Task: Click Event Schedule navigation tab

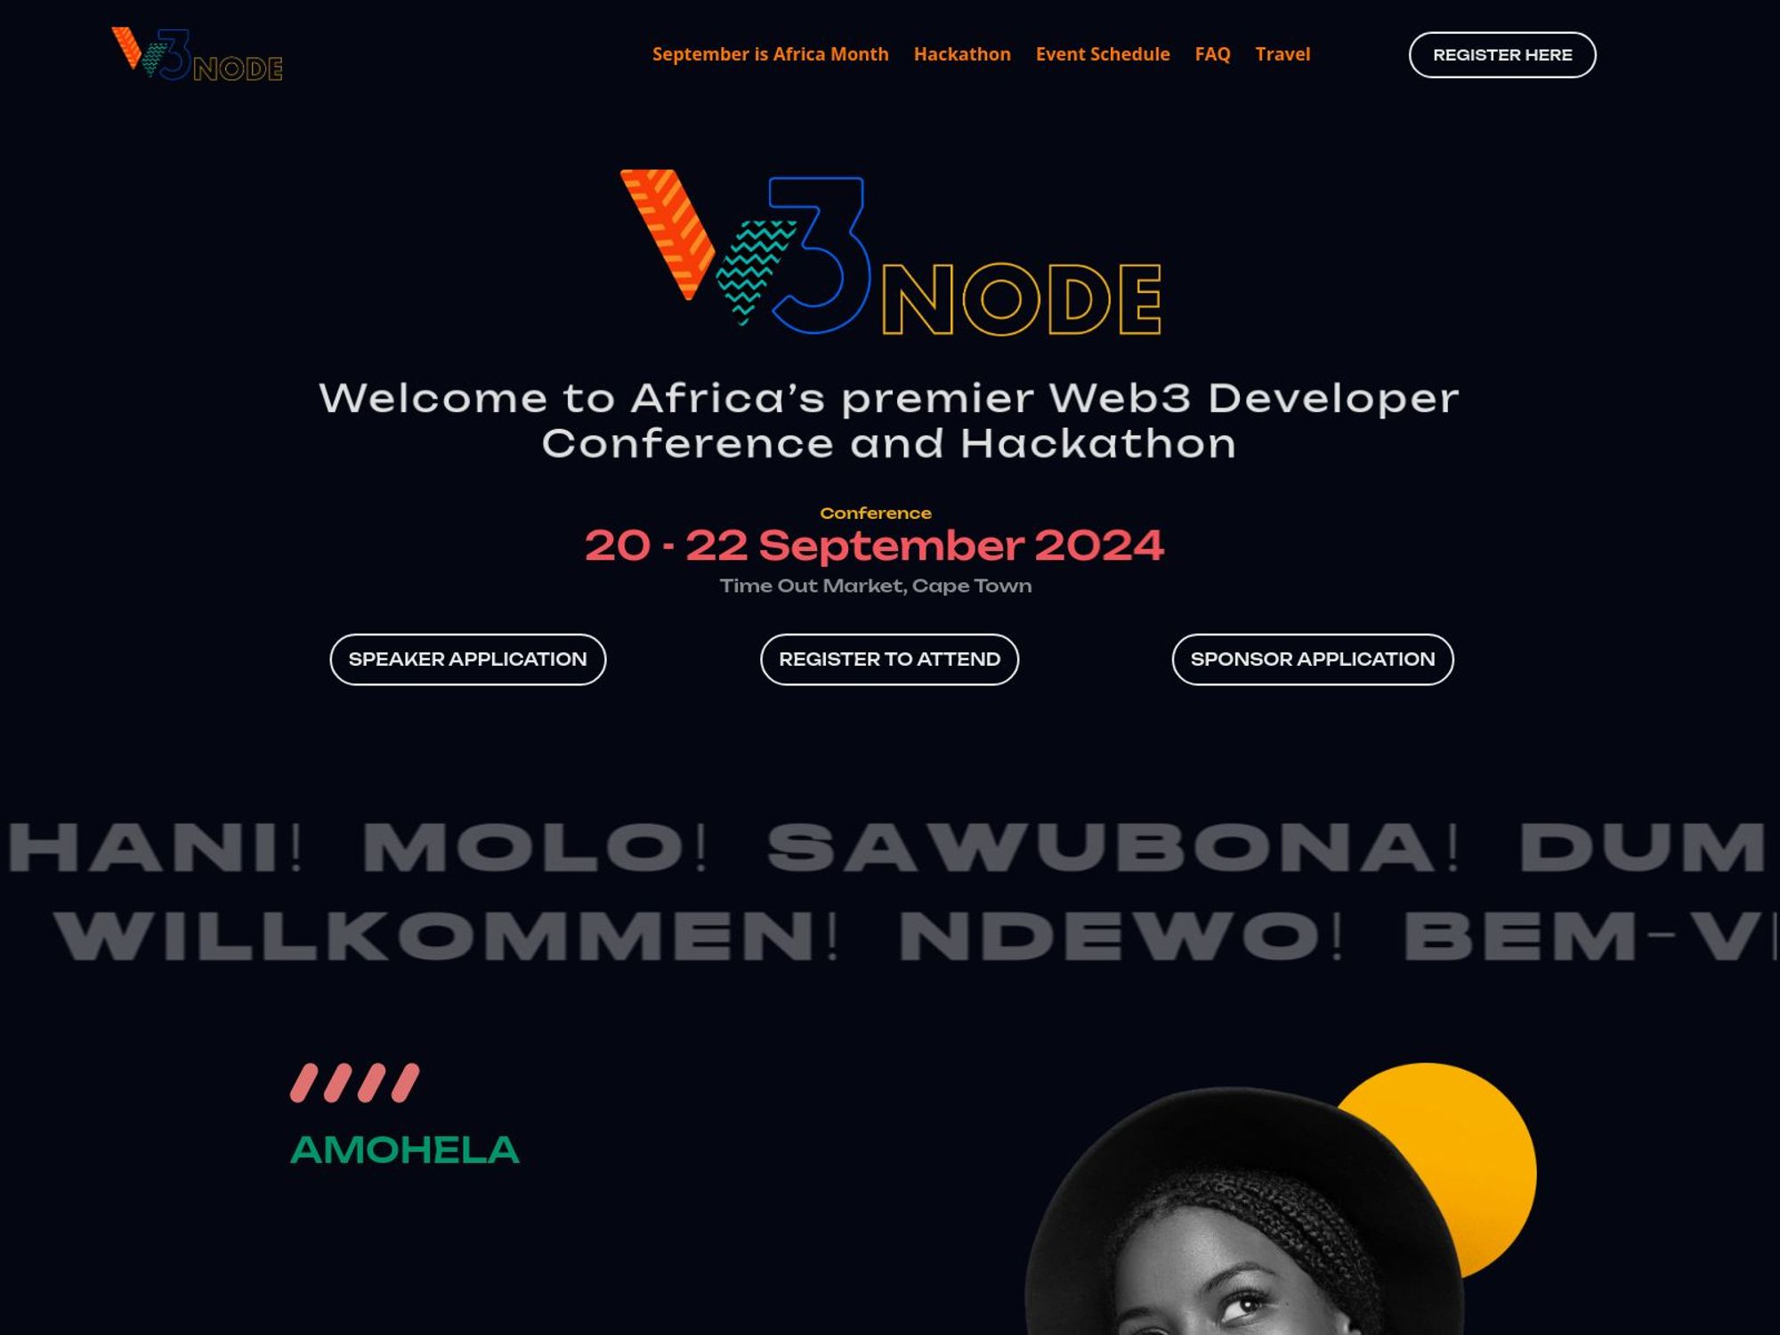Action: tap(1102, 53)
